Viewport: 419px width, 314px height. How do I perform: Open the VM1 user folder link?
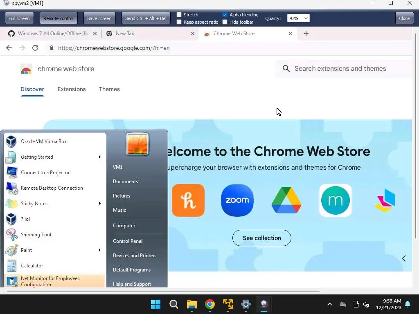pyautogui.click(x=117, y=167)
